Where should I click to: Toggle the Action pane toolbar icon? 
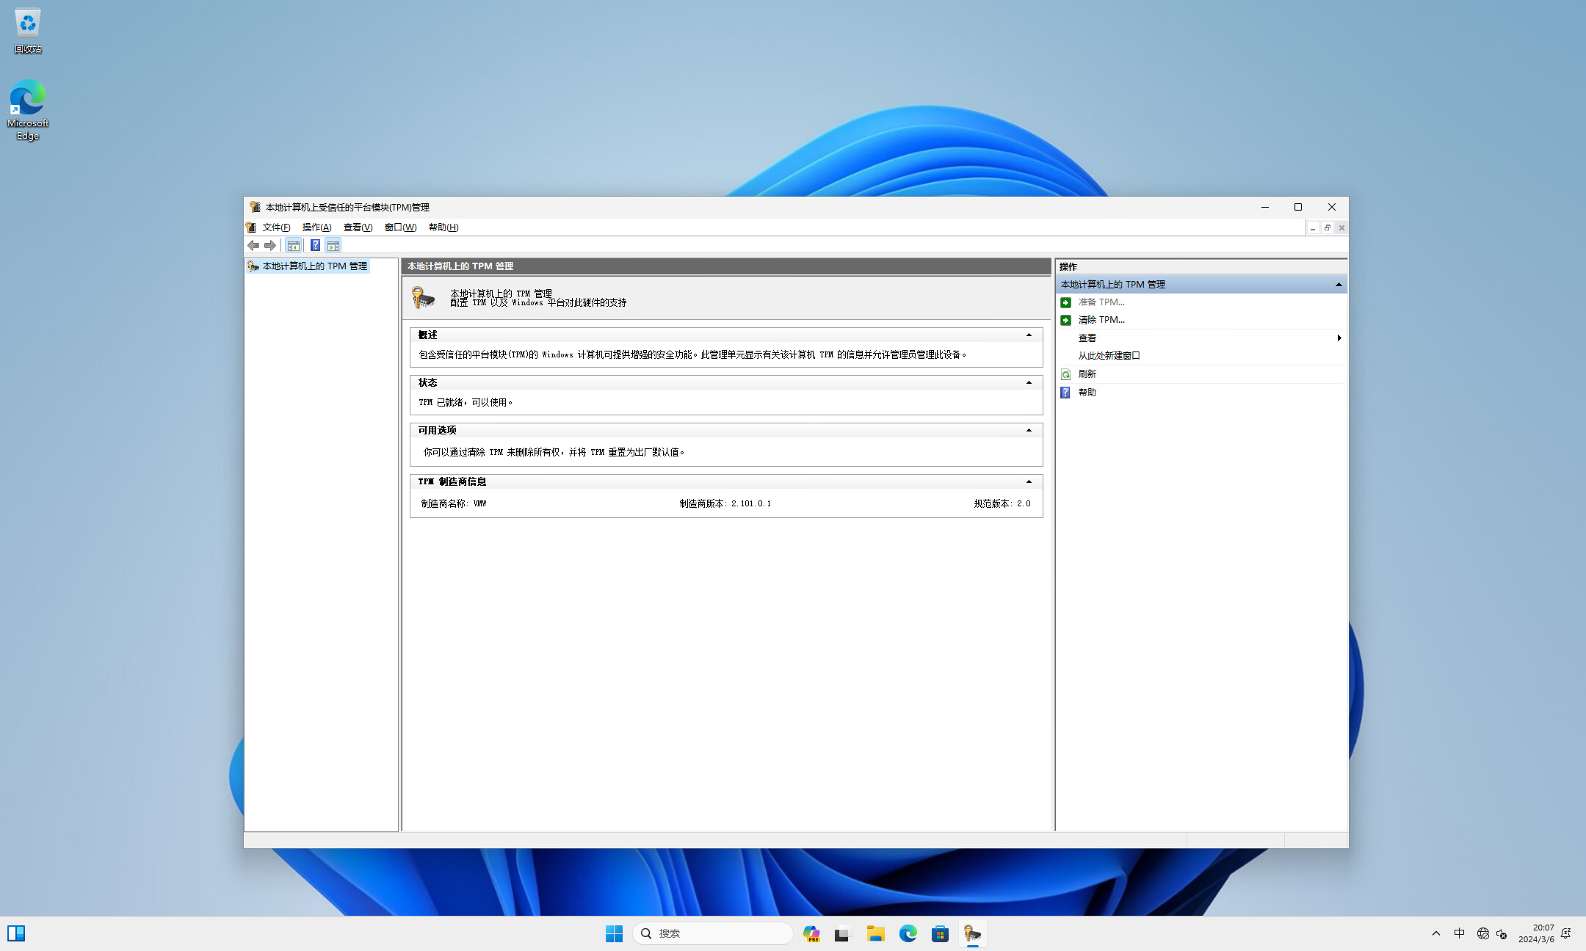click(x=333, y=246)
